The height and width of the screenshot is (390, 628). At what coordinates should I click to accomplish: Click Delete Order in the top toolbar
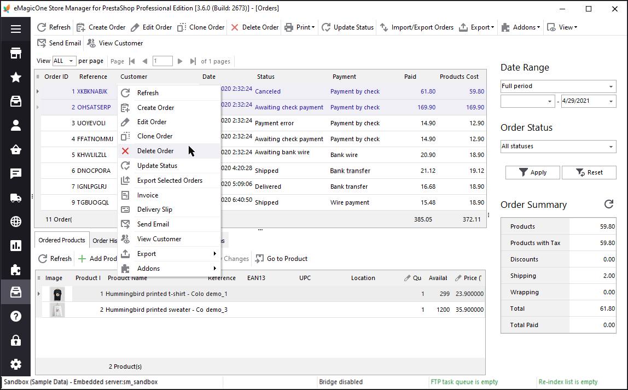coord(255,27)
